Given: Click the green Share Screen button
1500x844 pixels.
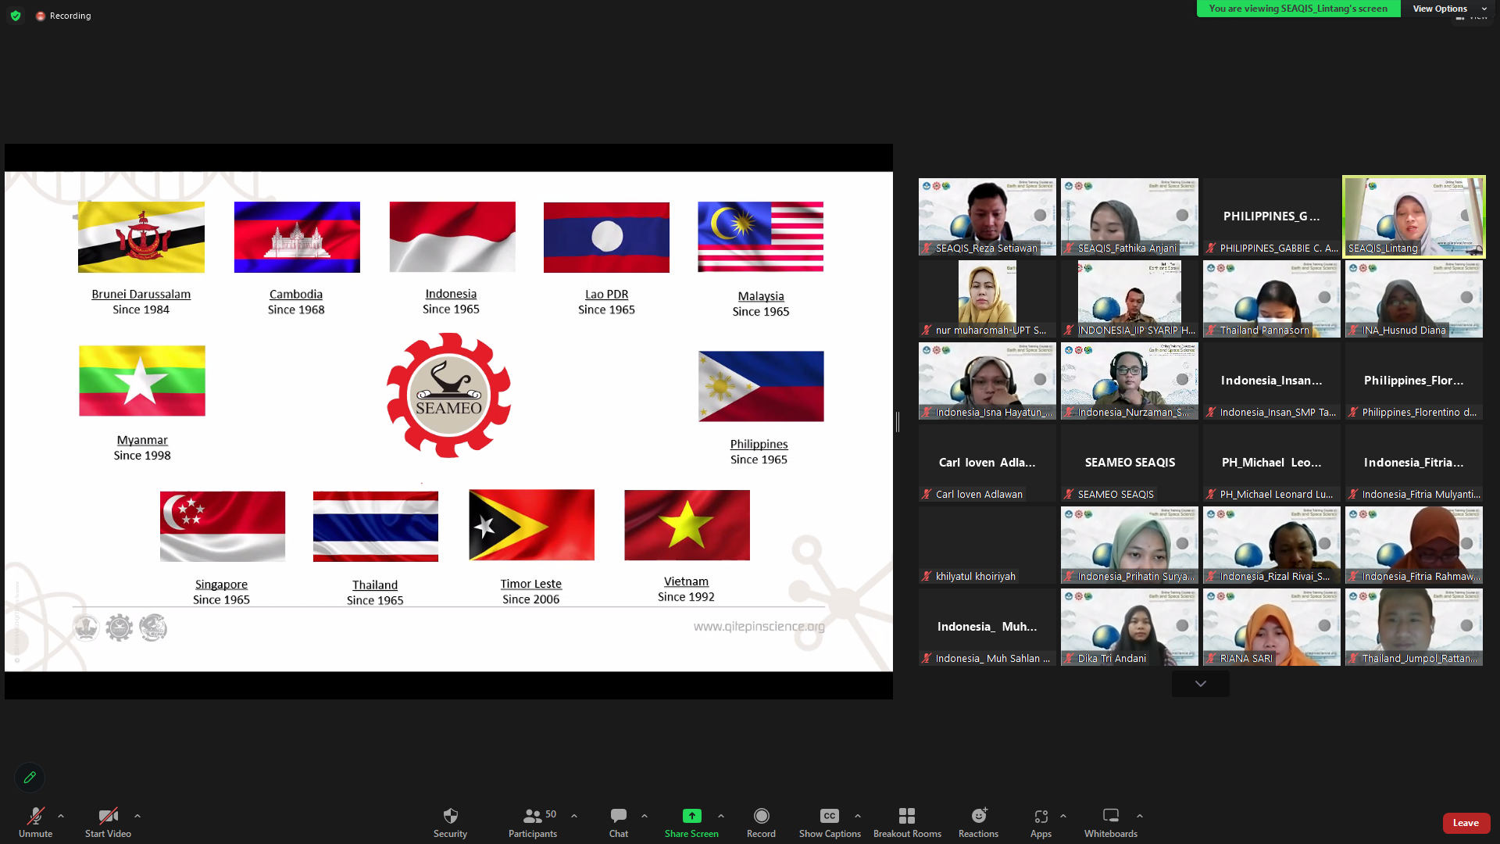Looking at the screenshot, I should tap(691, 817).
